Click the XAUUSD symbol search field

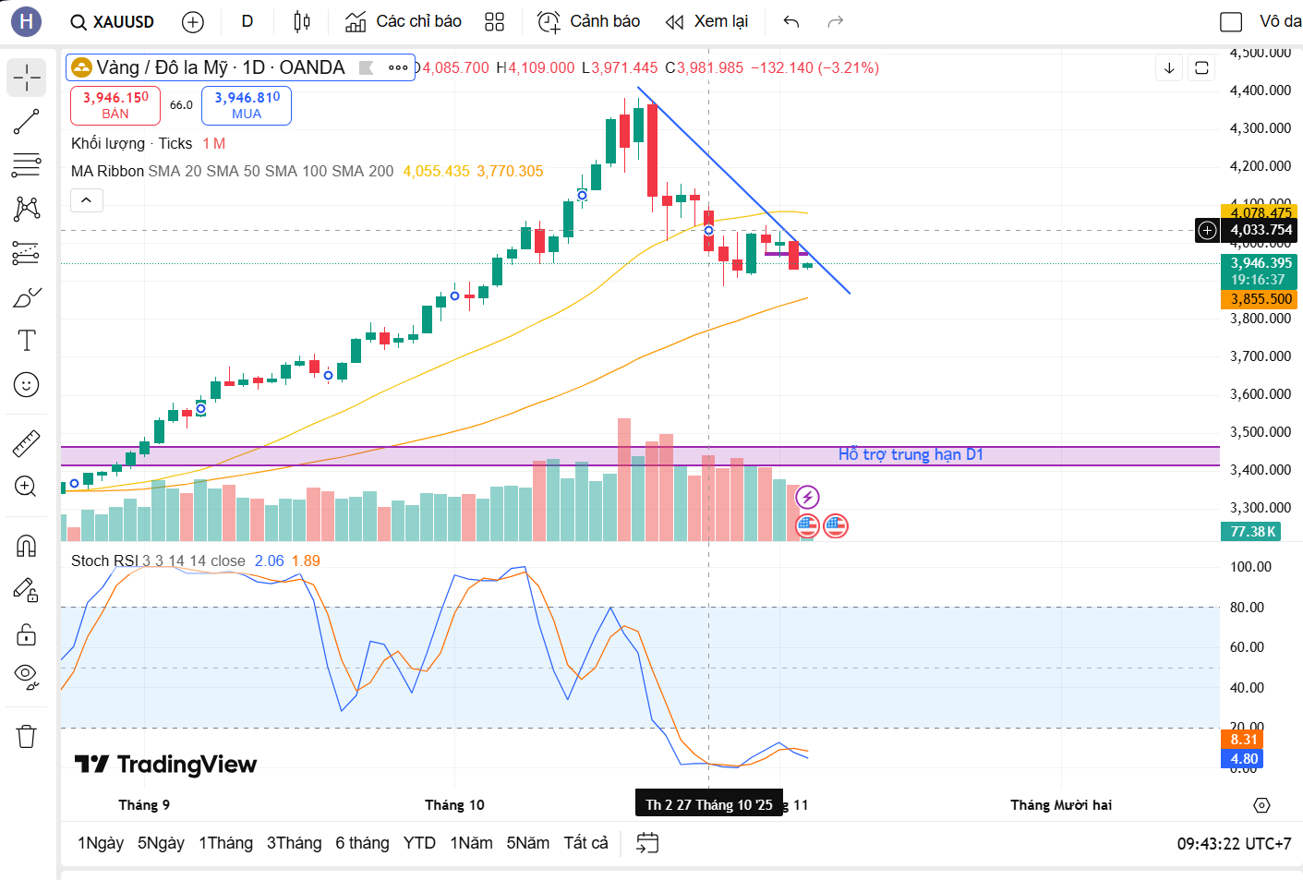(x=113, y=22)
